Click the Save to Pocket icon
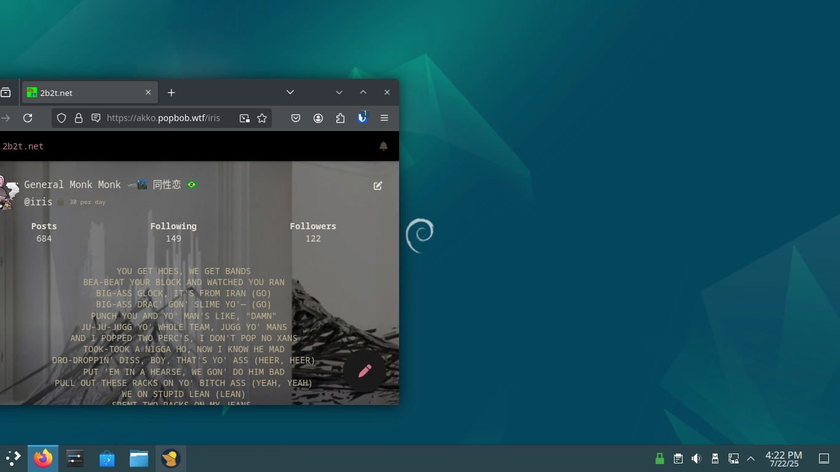This screenshot has width=840, height=472. (x=296, y=118)
